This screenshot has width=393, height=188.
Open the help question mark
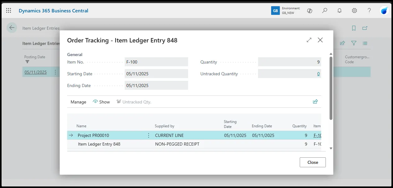pos(369,11)
